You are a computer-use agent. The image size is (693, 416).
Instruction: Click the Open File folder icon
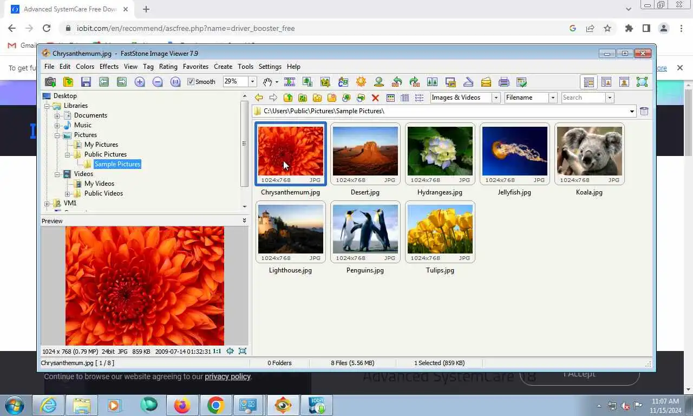click(68, 82)
